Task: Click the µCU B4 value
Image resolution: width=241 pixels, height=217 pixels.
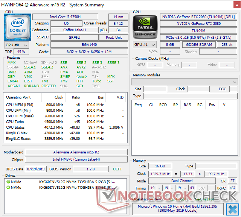Action: [118, 30]
